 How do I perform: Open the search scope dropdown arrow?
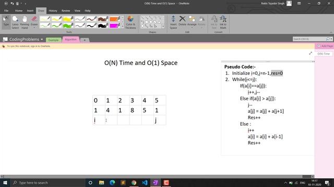point(331,39)
